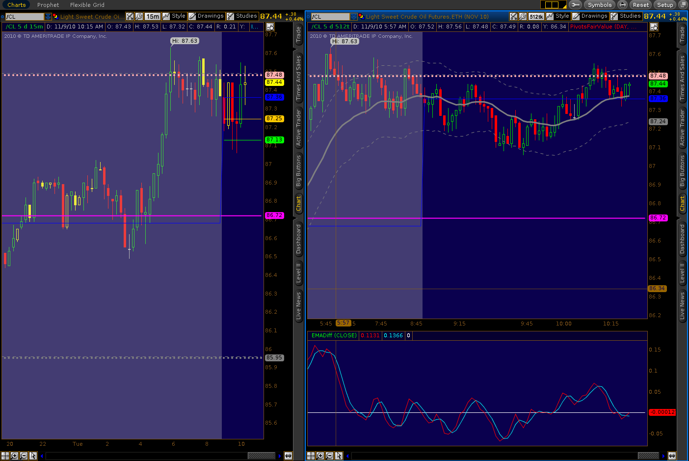Select left chart pointer cursor tool
Viewport: 689px width, 461px height.
33,456
